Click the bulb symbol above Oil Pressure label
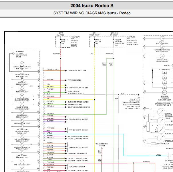This screenshot has width=173, height=172. (x=22, y=112)
